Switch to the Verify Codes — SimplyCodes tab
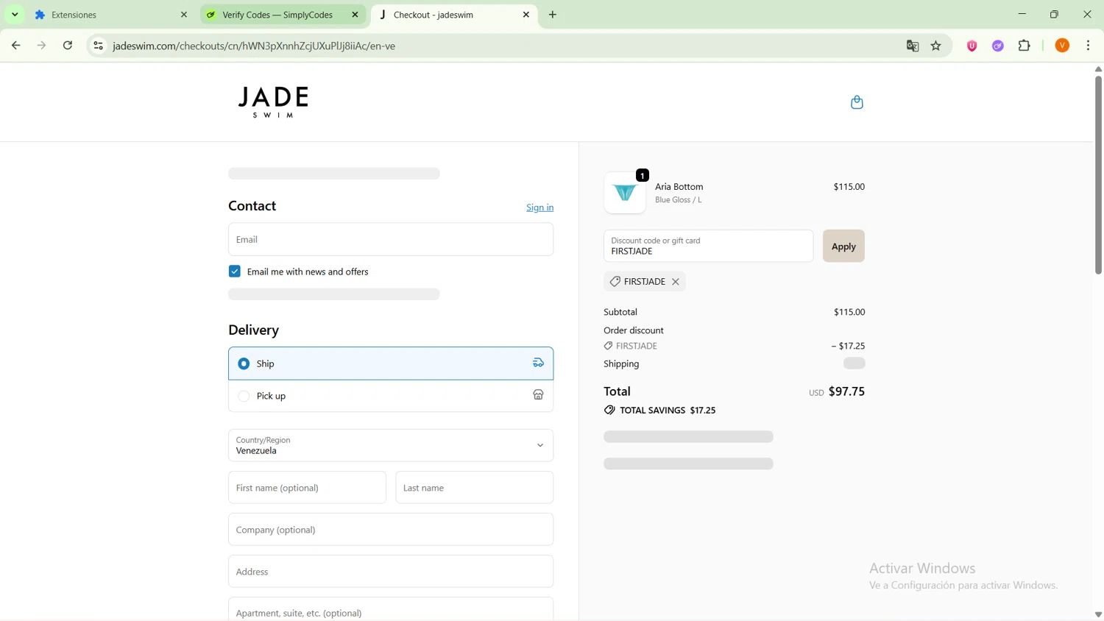The image size is (1104, 621). tap(283, 15)
